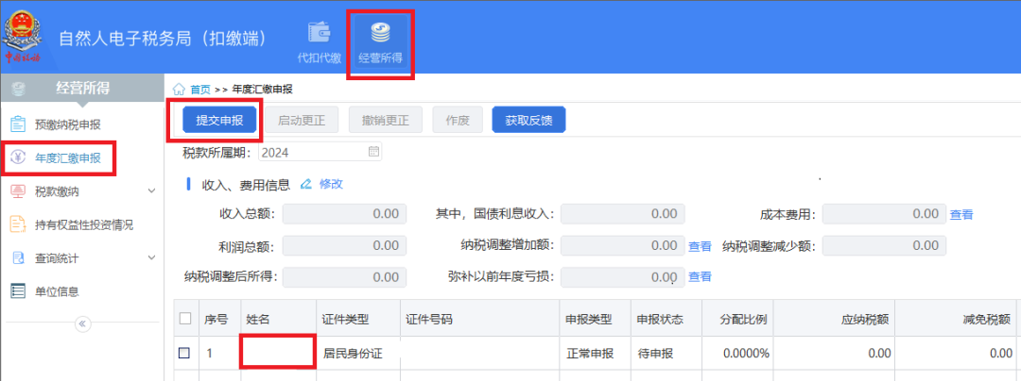Click the 预缴纳税申报 clipboard icon

[x=18, y=124]
